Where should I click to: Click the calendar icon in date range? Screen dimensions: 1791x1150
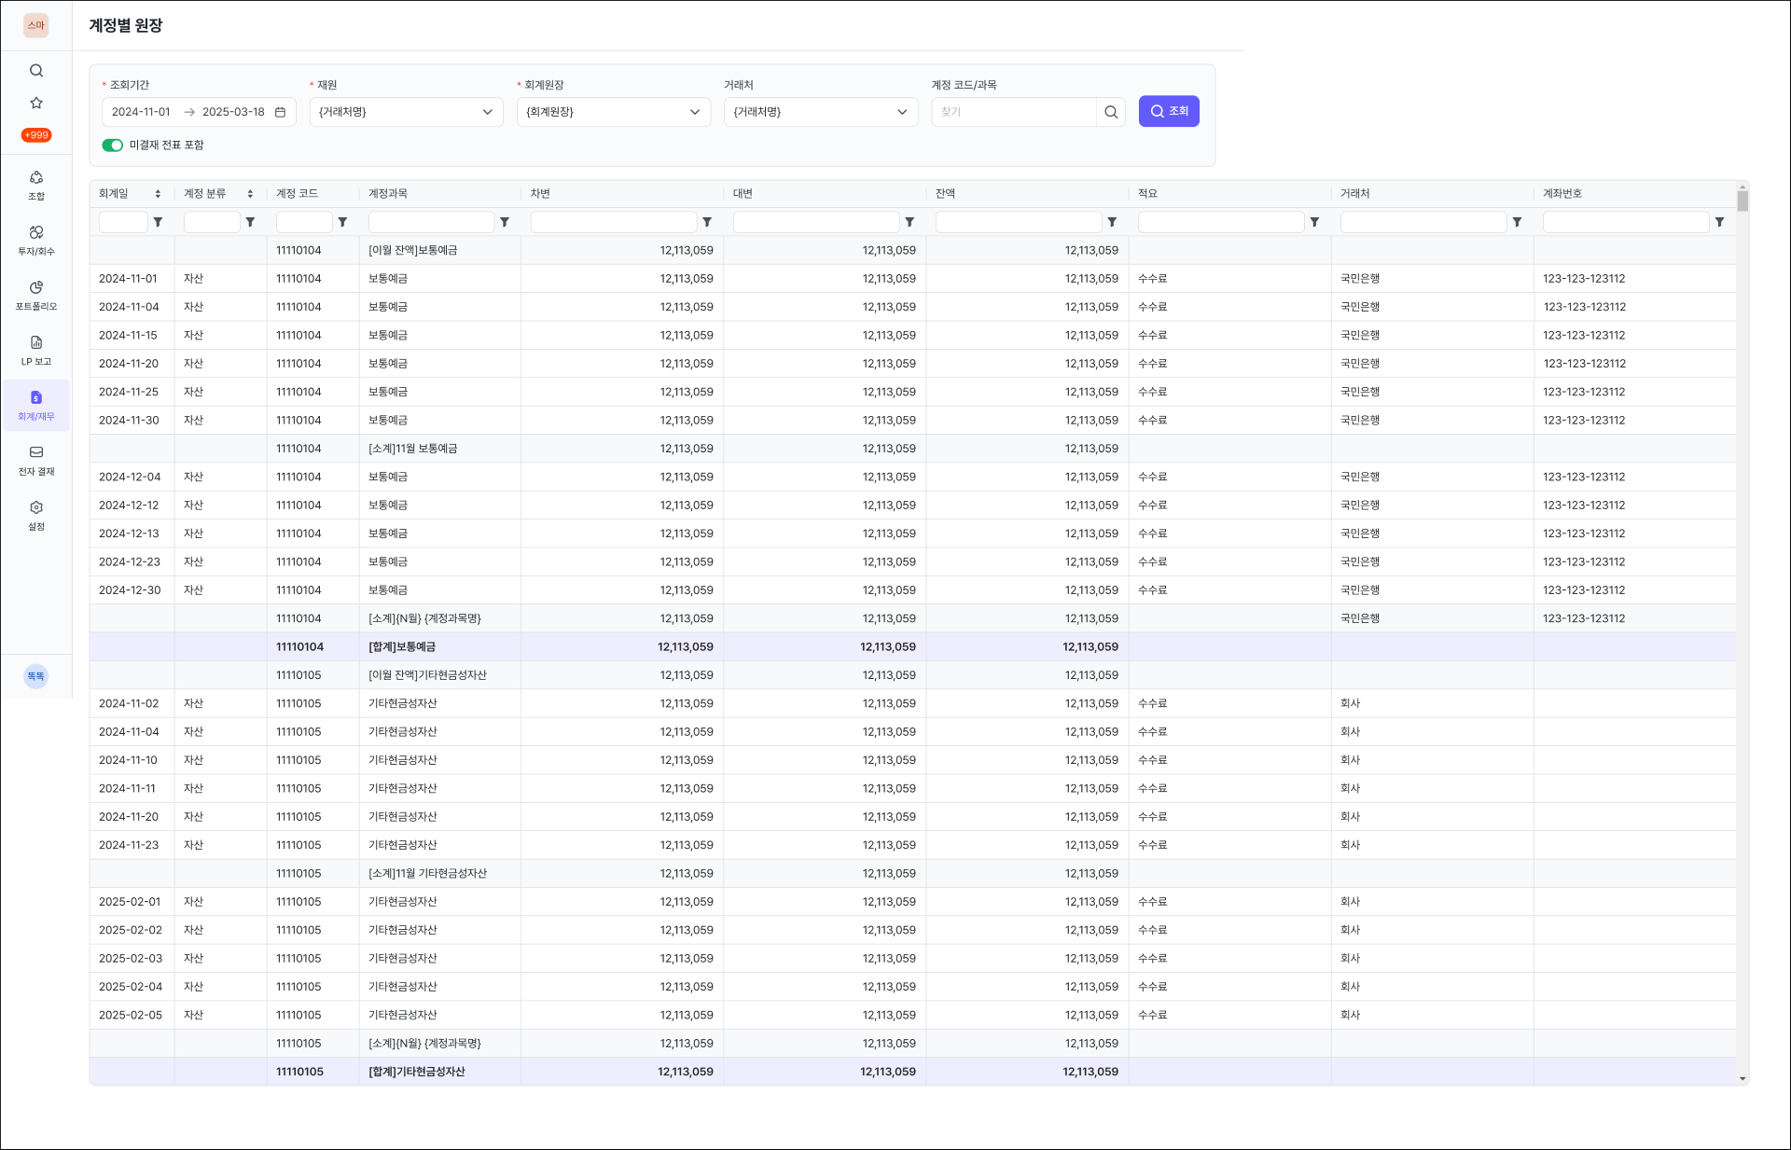(x=280, y=112)
